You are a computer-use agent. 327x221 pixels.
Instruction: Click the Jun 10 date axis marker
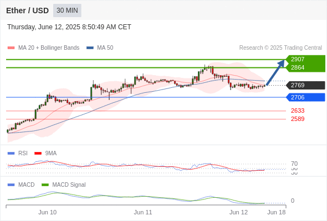(x=47, y=212)
